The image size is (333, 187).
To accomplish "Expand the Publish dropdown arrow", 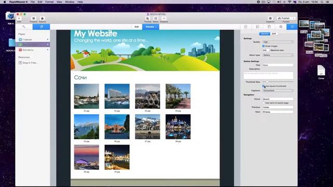I will pos(293,18).
